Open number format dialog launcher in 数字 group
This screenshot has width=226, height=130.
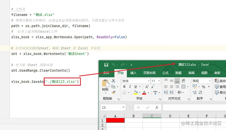[211, 99]
